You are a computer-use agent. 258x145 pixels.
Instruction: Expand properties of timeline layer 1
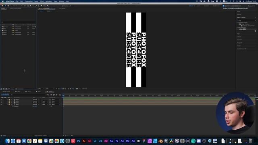(8, 99)
